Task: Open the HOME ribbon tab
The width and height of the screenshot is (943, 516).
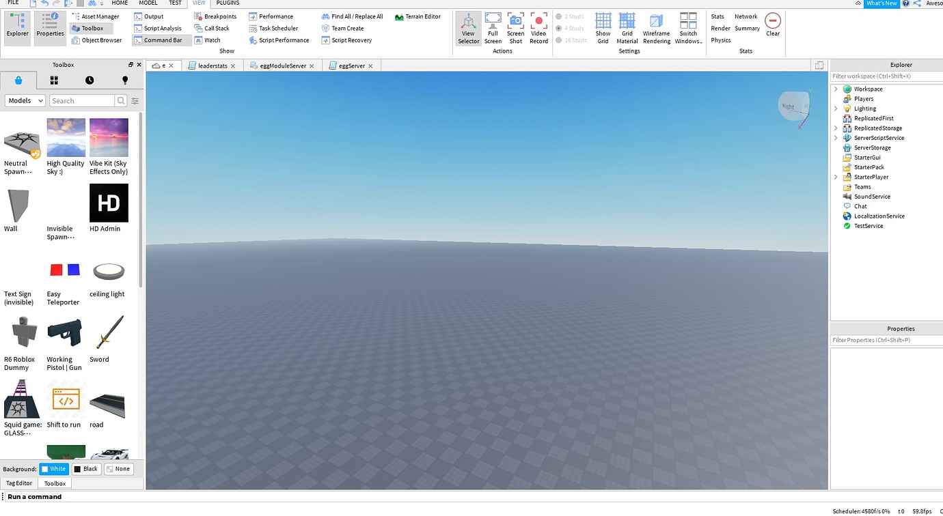Action: [120, 3]
